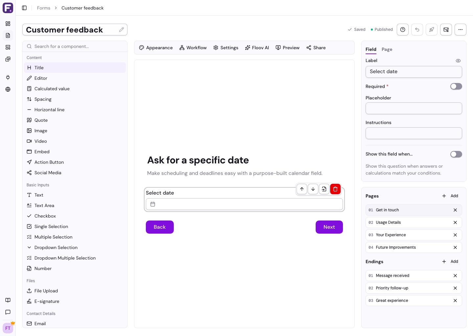The image size is (473, 336).
Task: Click the Floov logo icon
Action: [x=8, y=8]
